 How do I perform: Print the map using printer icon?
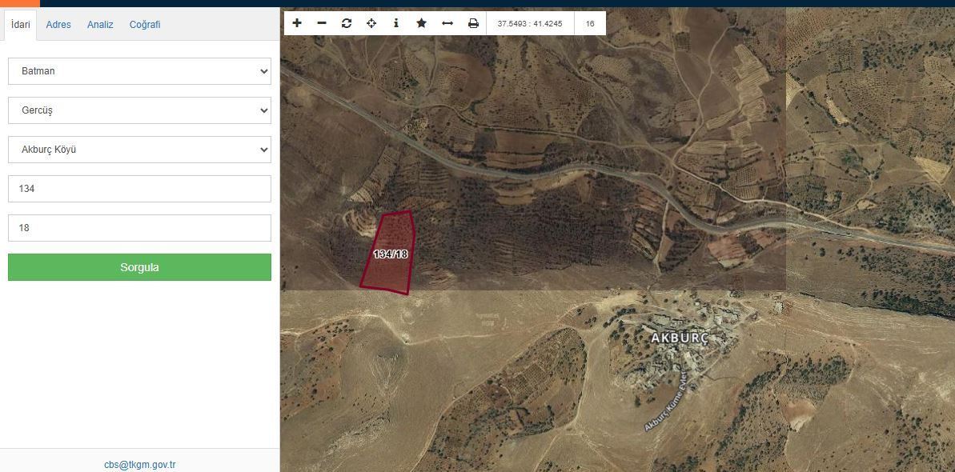point(473,23)
